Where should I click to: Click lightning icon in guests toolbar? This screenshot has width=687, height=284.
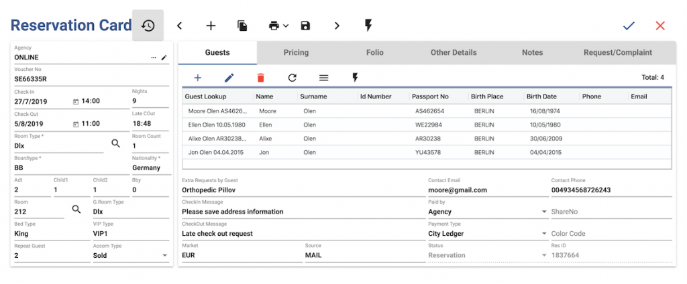(x=356, y=78)
